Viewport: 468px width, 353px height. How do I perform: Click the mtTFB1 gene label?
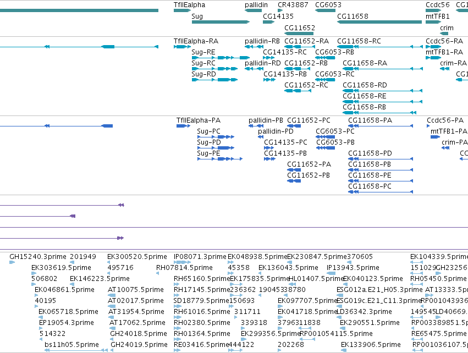tap(438, 16)
